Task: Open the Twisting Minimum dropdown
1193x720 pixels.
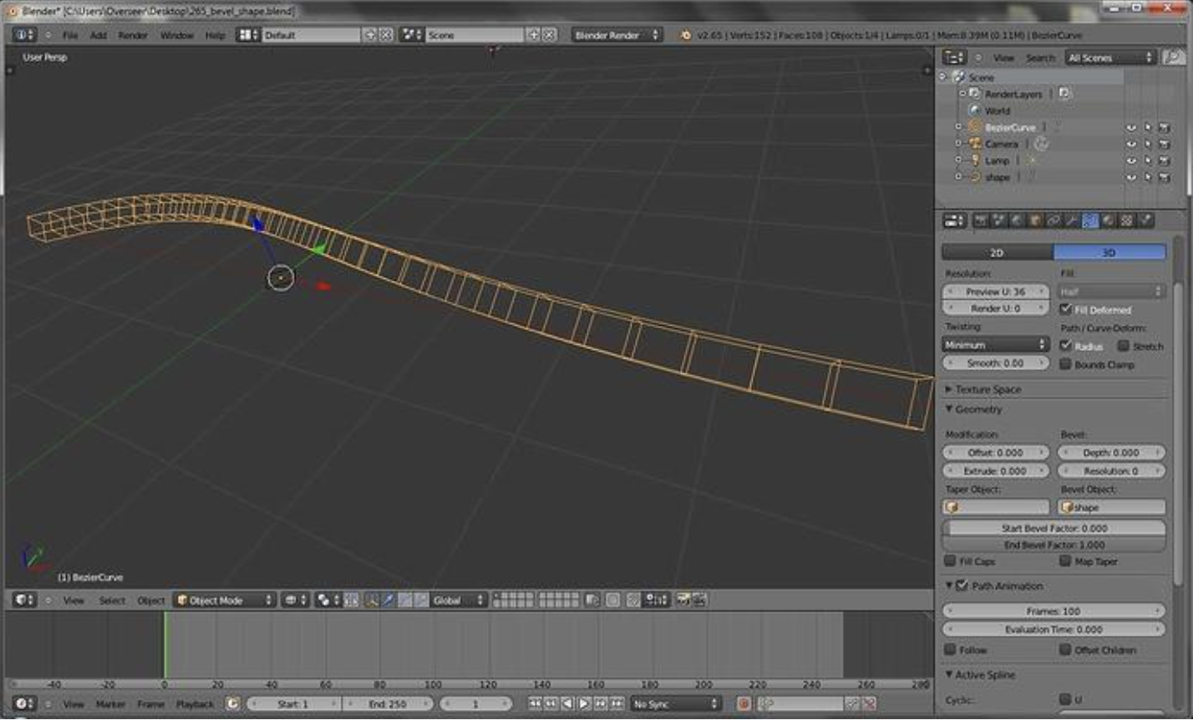Action: point(996,345)
